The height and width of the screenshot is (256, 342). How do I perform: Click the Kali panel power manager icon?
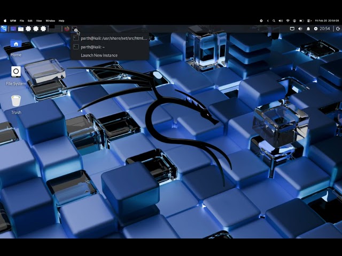point(316,29)
